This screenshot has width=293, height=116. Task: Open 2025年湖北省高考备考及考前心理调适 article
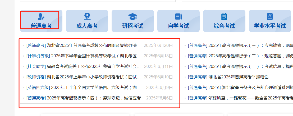tap(251, 87)
